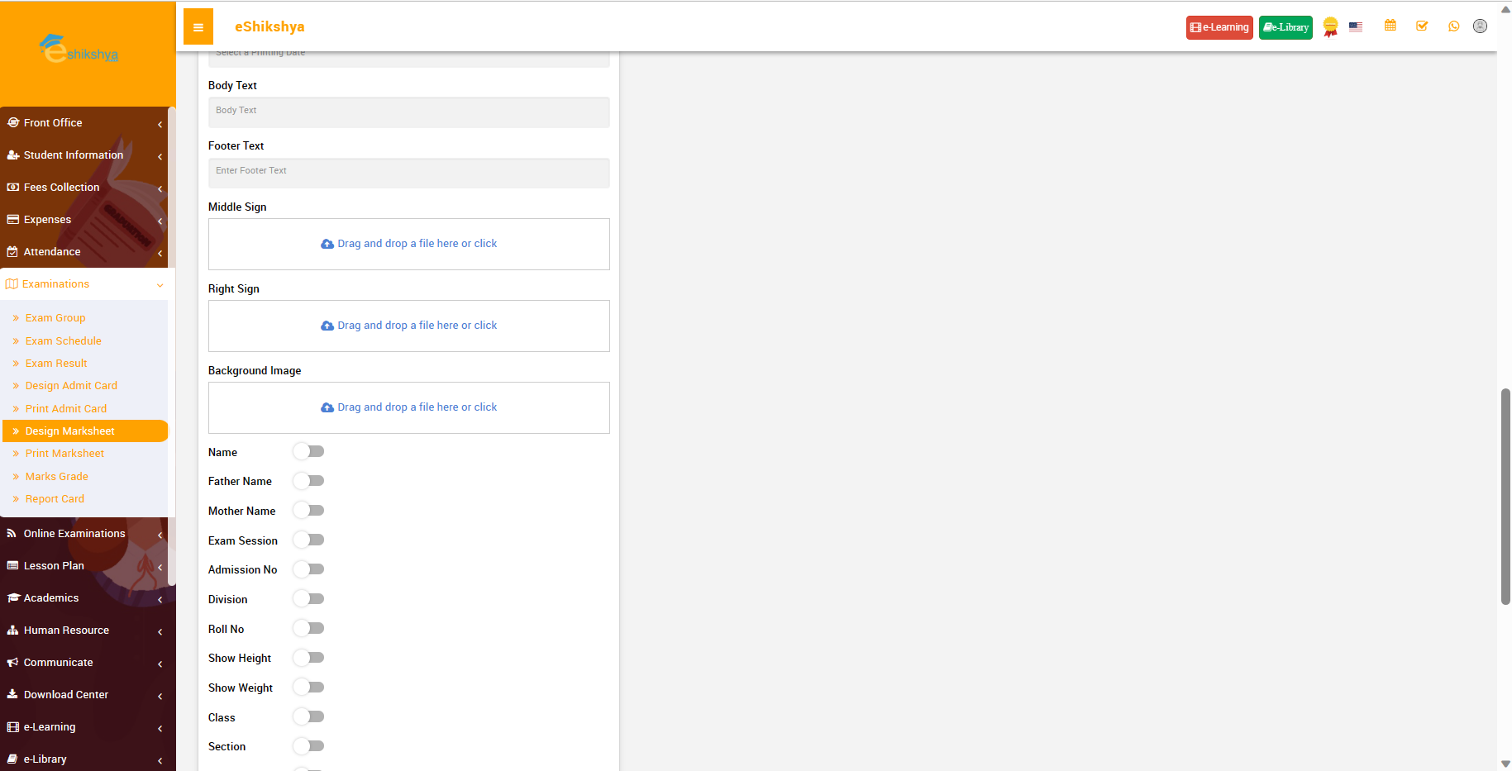Click into the Footer Text field
The width and height of the screenshot is (1512, 771).
[408, 172]
